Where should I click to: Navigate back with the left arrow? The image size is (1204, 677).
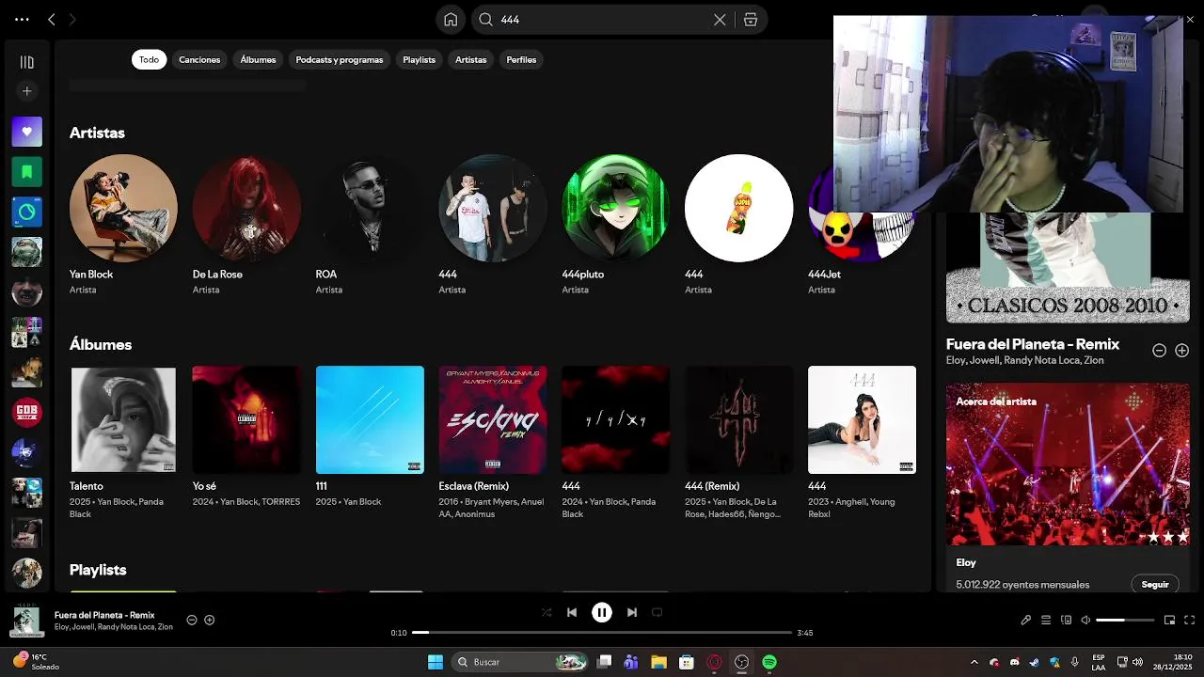tap(52, 19)
